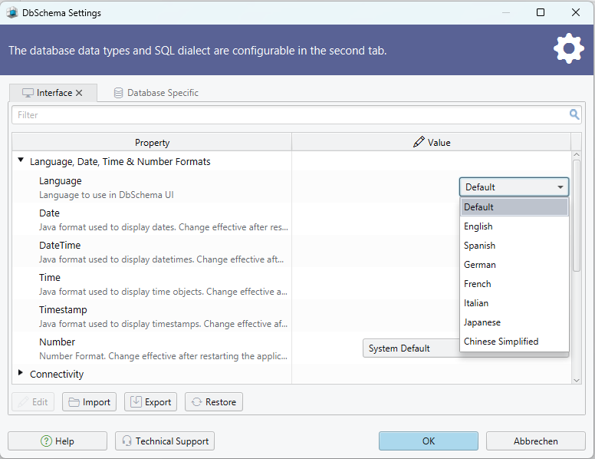Contact Technical Support
This screenshot has width=595, height=459.
[165, 441]
